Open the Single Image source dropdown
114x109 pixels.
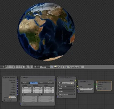66,86
